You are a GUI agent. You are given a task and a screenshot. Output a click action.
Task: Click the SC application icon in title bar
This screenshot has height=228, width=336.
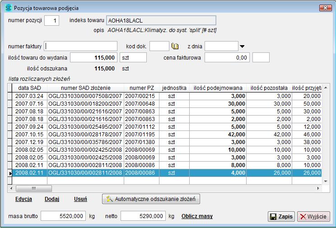9,8
